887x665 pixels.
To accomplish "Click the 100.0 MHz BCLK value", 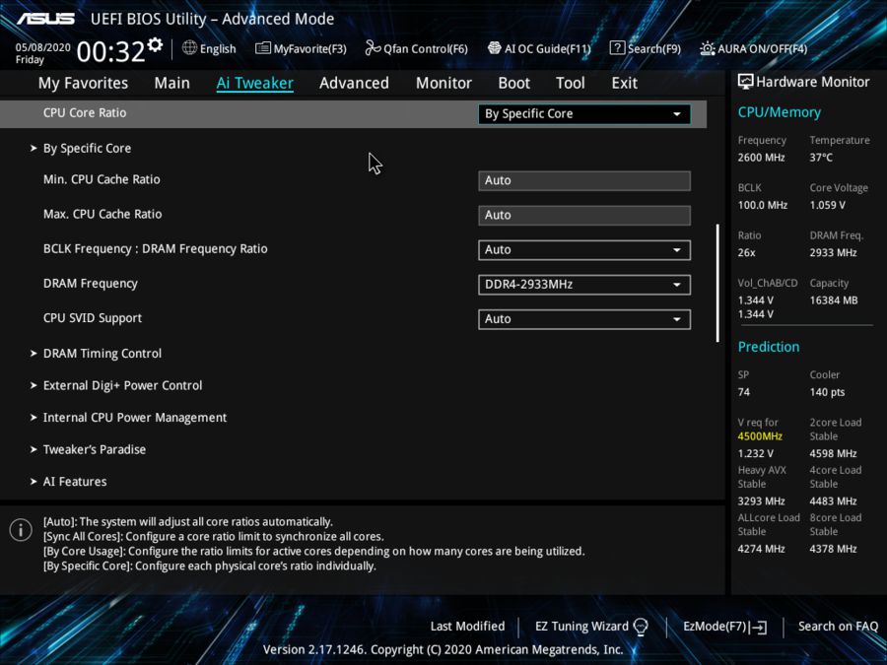I will [762, 205].
